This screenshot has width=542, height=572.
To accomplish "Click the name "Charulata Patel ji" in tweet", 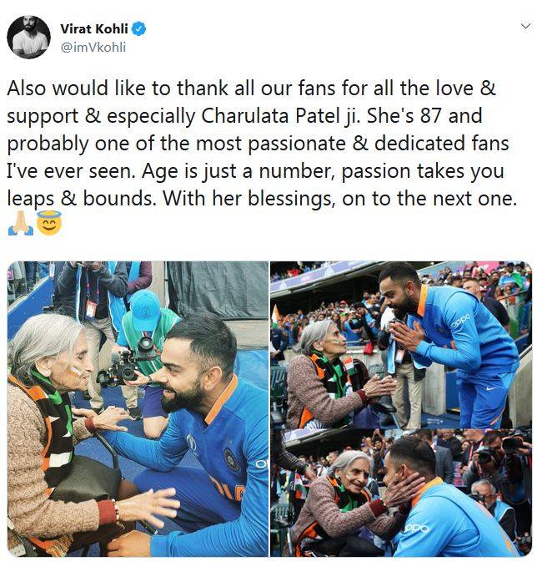I will (x=280, y=116).
